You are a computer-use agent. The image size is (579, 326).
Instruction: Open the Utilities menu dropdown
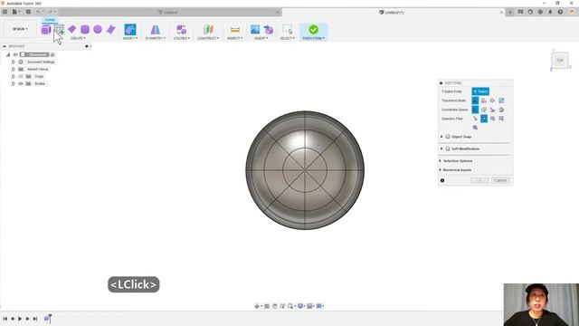(181, 38)
